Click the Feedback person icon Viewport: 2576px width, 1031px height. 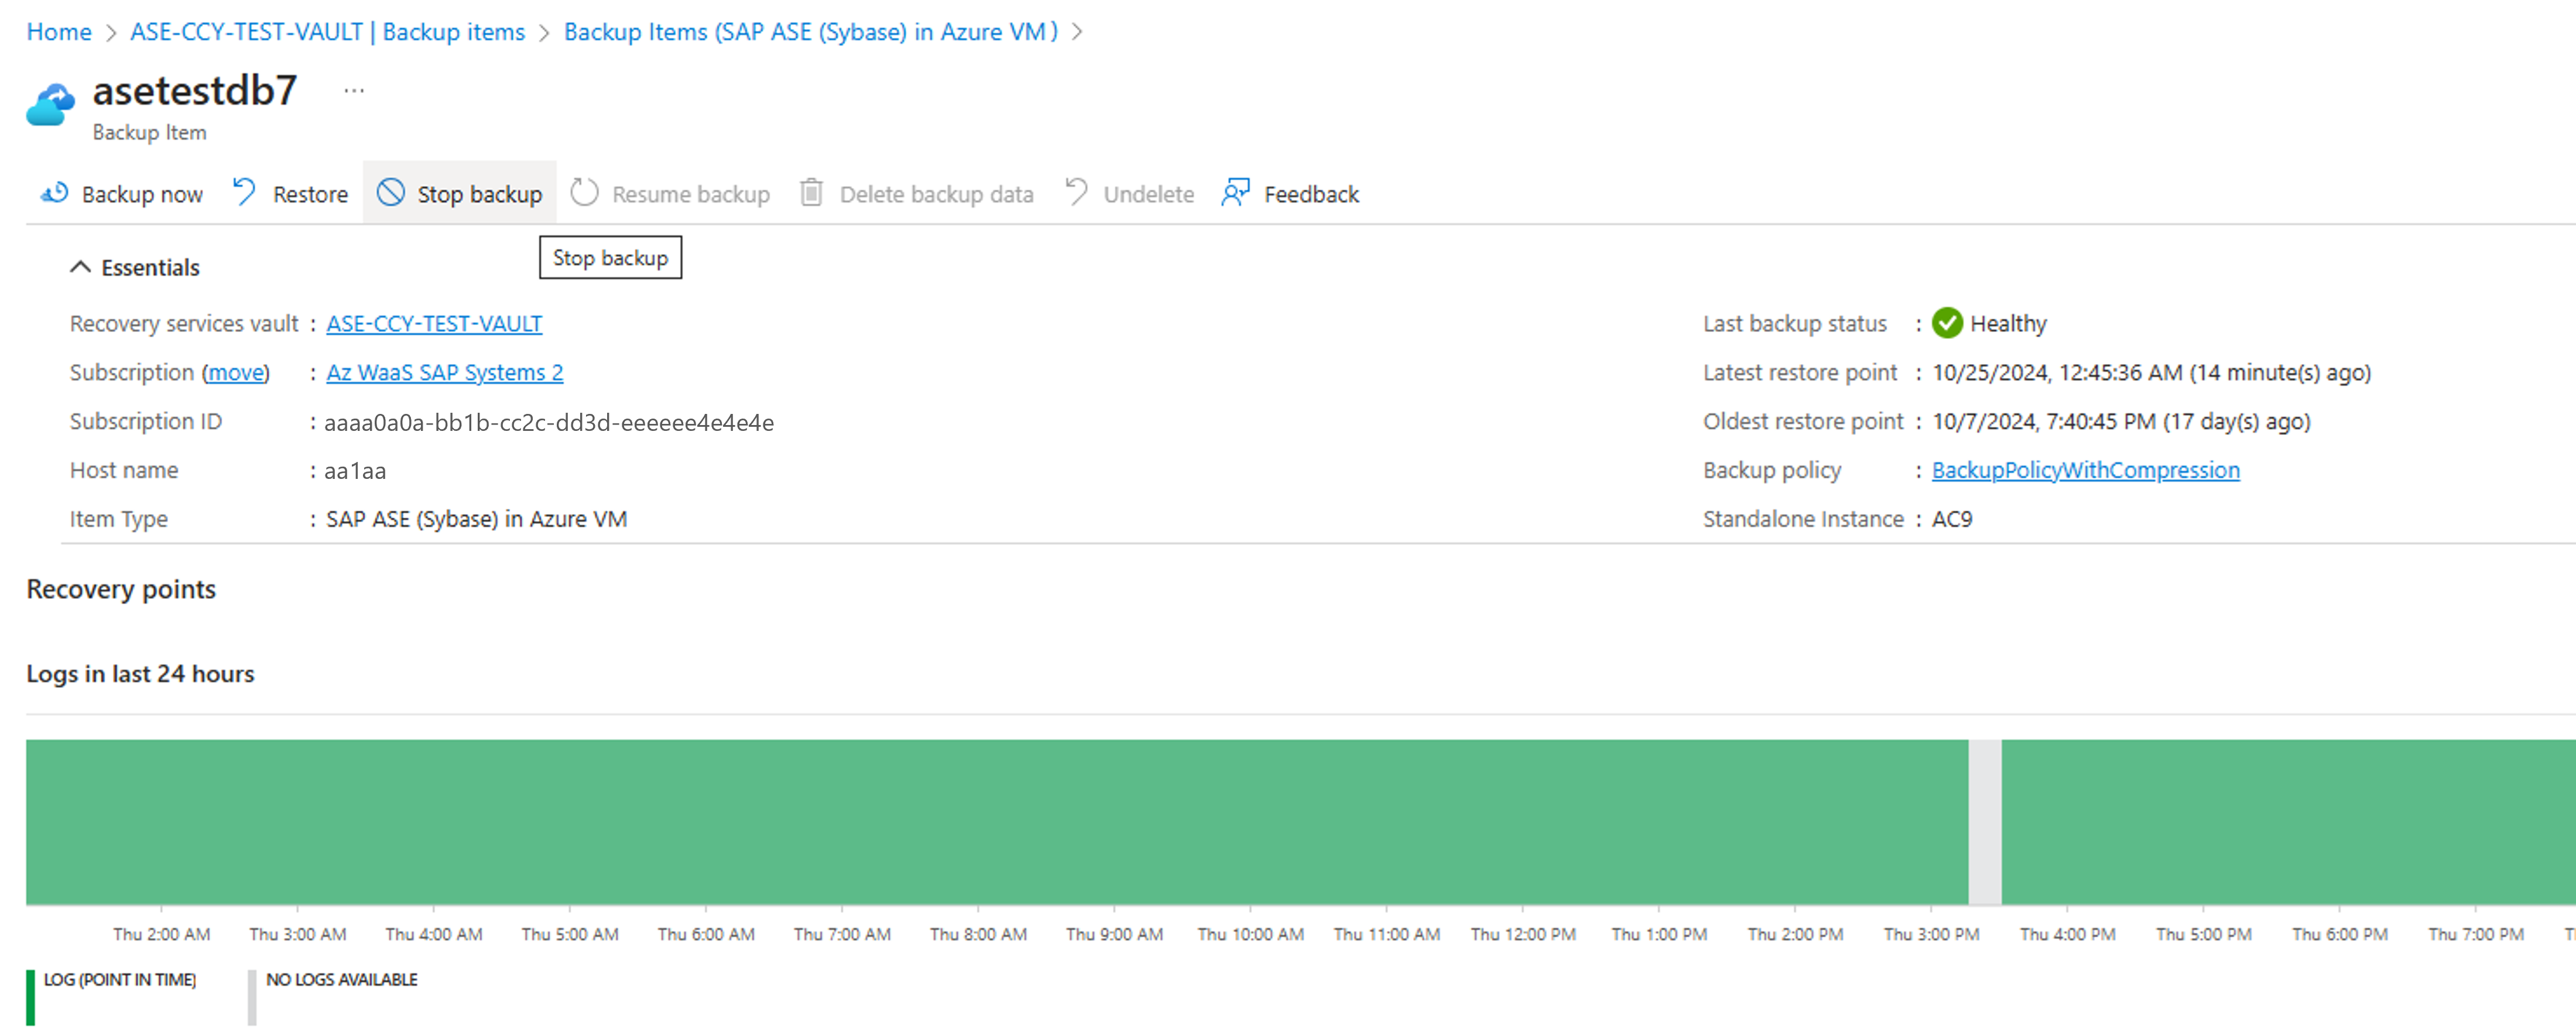point(1235,192)
